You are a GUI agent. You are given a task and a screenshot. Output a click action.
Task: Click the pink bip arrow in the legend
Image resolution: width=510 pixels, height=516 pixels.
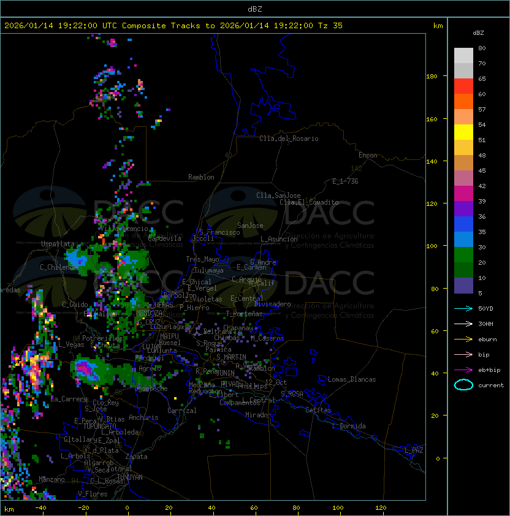click(x=463, y=354)
